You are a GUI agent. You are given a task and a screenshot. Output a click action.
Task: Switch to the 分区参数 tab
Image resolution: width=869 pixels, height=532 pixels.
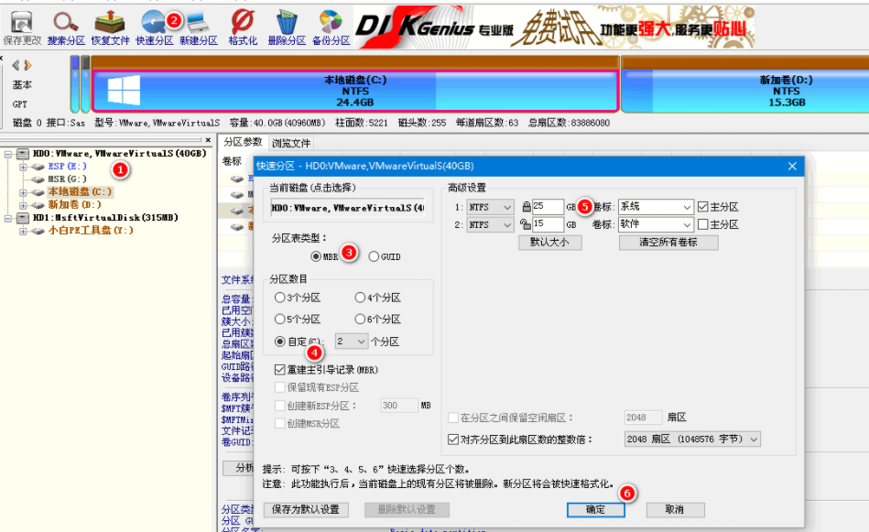click(x=243, y=143)
